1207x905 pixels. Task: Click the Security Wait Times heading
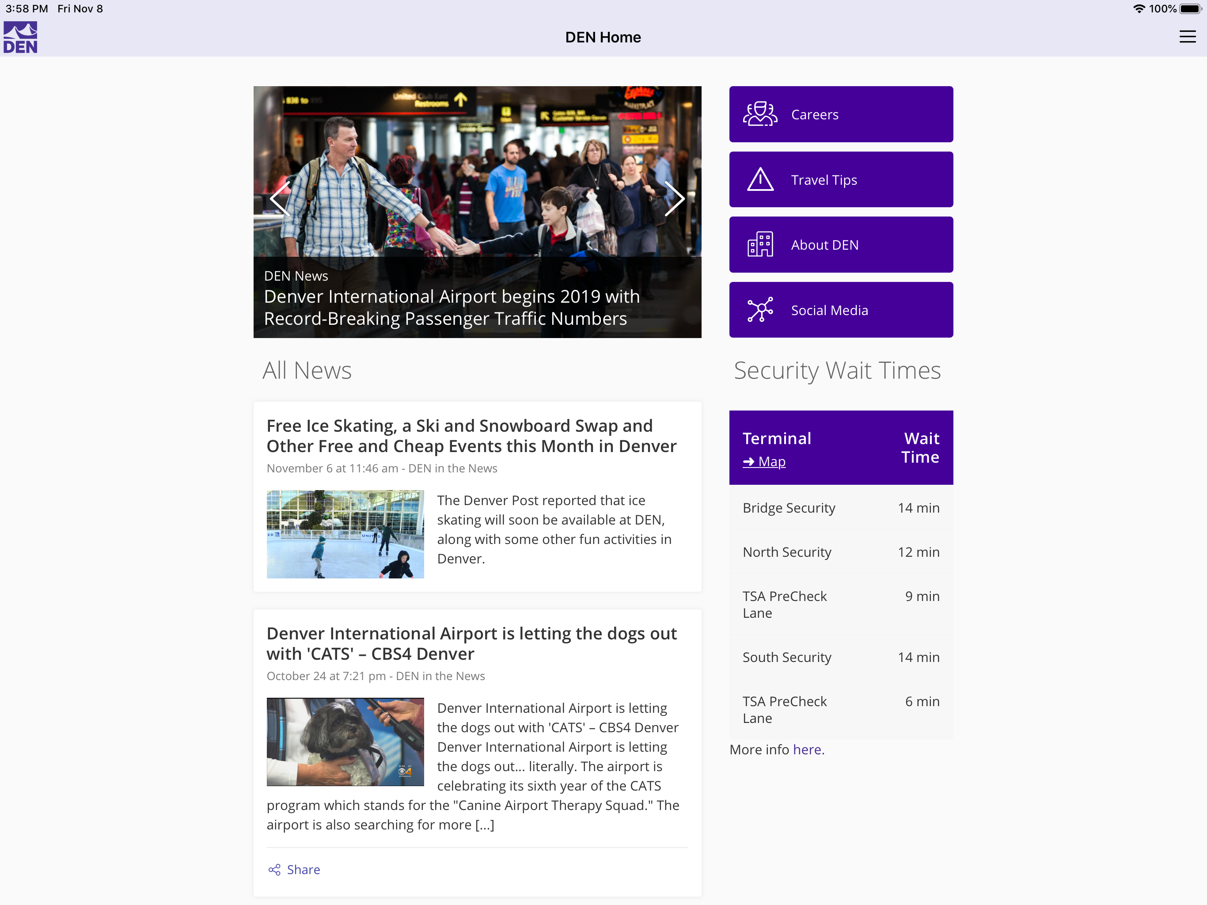837,371
